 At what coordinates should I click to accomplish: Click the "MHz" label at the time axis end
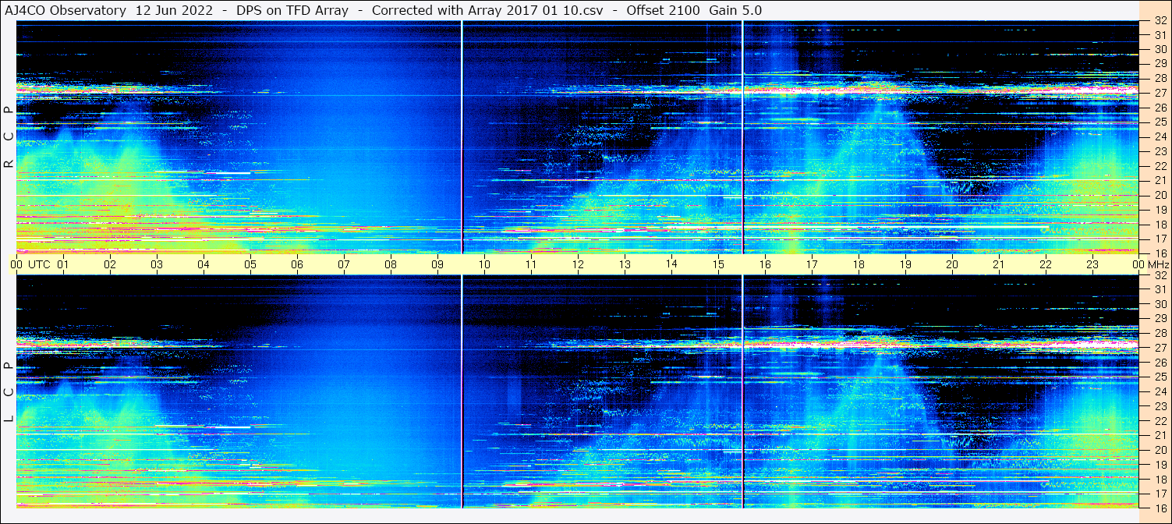pyautogui.click(x=1157, y=264)
